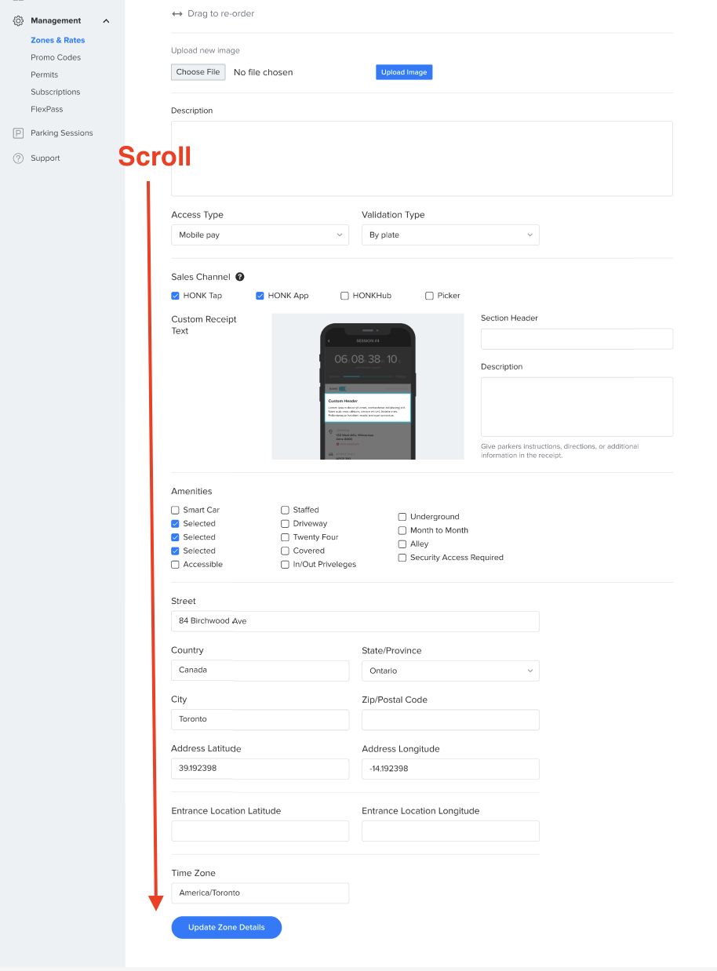
Task: Click the Choose File button
Action: click(198, 72)
